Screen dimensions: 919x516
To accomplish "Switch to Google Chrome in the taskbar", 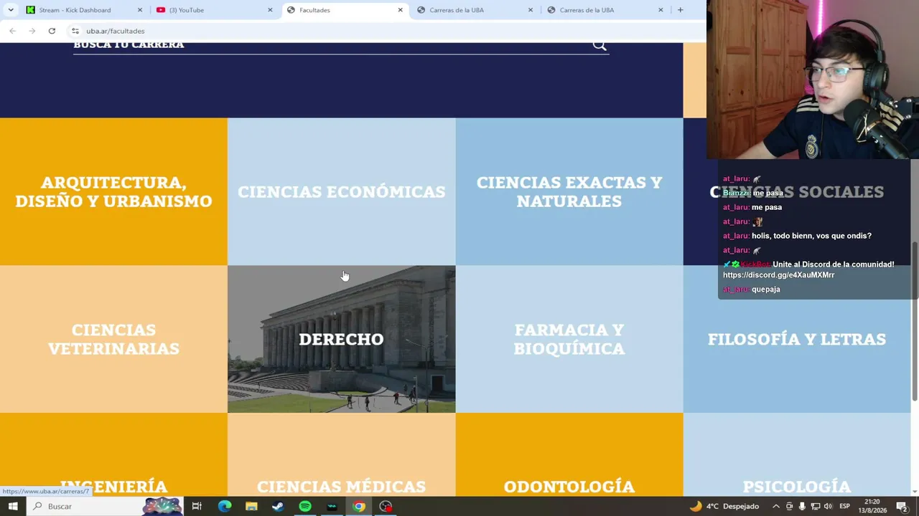I will click(359, 506).
